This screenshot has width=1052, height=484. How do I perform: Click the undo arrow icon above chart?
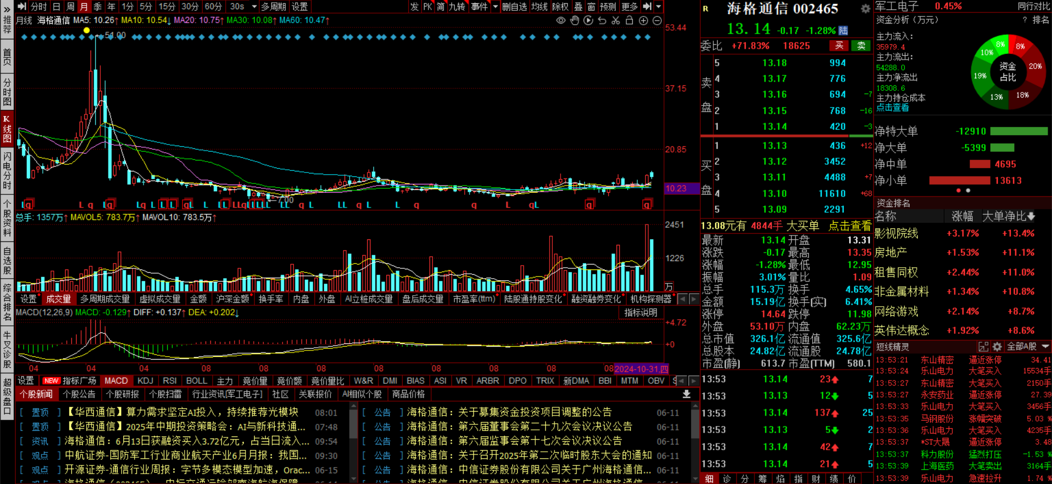[602, 20]
